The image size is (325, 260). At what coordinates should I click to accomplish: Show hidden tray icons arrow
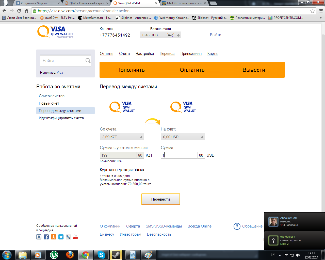pos(280,255)
